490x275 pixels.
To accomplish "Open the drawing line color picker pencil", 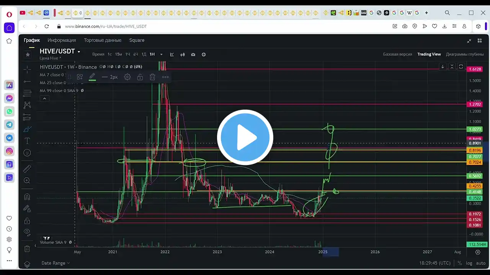I will click(x=92, y=77).
